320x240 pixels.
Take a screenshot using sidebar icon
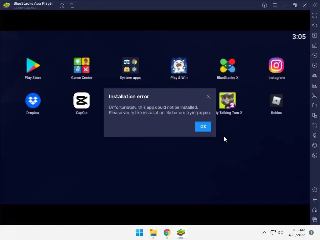[315, 95]
